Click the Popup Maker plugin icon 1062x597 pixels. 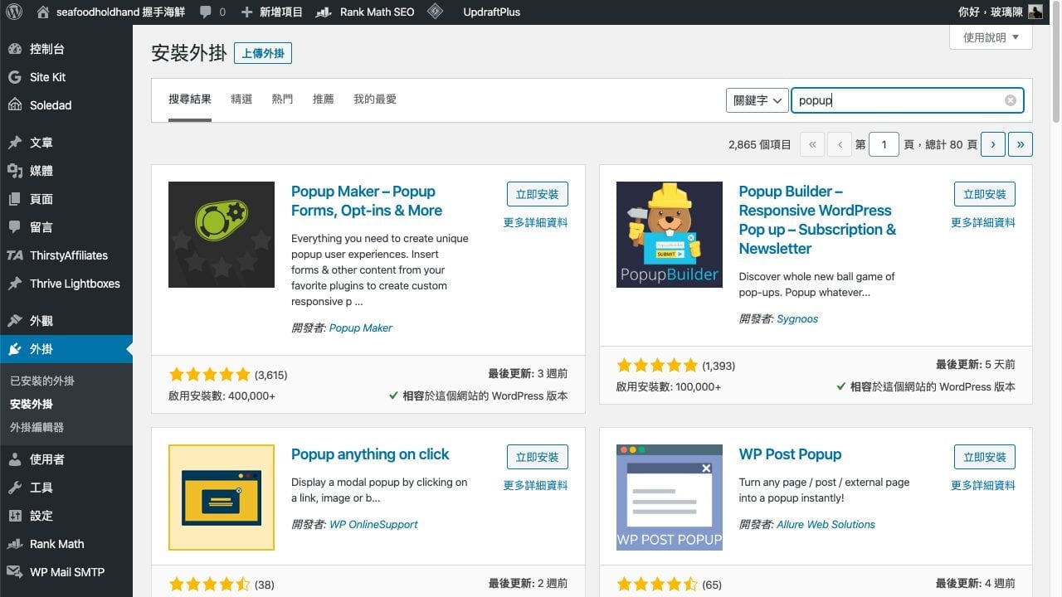point(221,235)
